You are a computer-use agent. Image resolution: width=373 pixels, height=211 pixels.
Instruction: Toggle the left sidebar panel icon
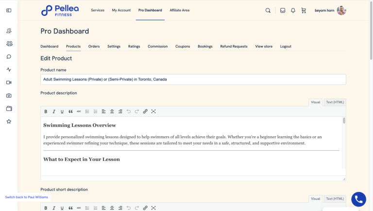click(9, 11)
